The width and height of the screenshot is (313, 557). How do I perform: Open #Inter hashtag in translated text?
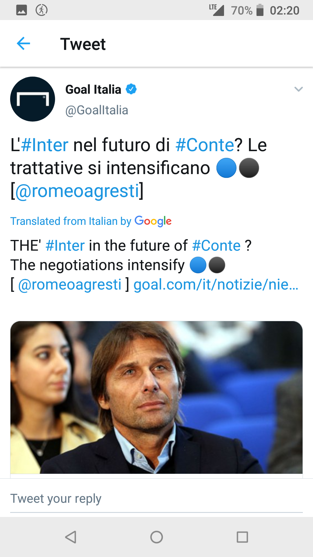click(65, 245)
